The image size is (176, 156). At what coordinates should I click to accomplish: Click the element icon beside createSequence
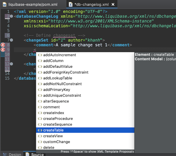coord(40,124)
